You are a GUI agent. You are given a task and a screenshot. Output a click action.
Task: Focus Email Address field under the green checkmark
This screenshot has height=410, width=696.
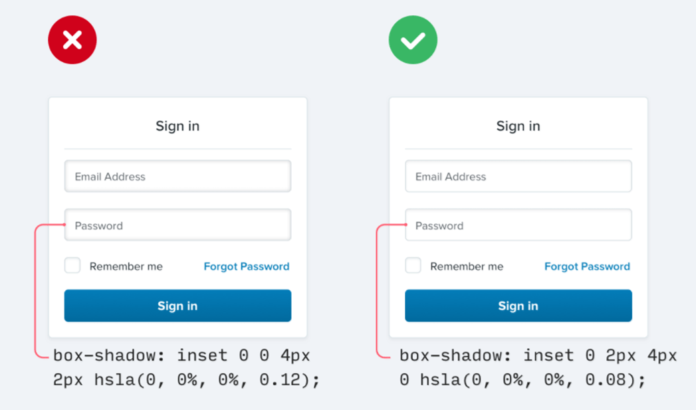[x=518, y=177]
